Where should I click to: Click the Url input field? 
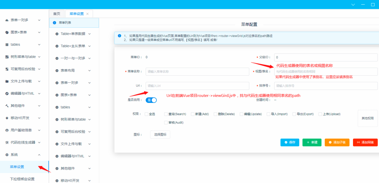click(x=197, y=86)
